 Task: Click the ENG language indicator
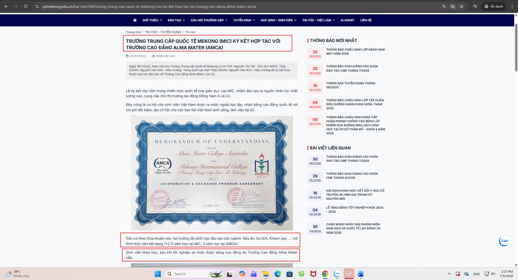[477, 274]
